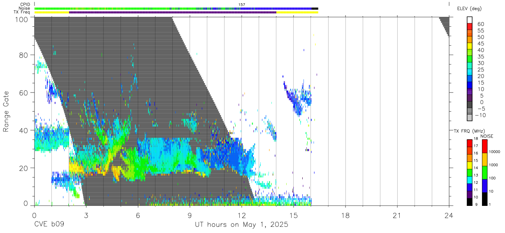Image resolution: width=505 pixels, height=233 pixels.
Task: Click the 'NOISE' legend title
Action: click(487, 136)
